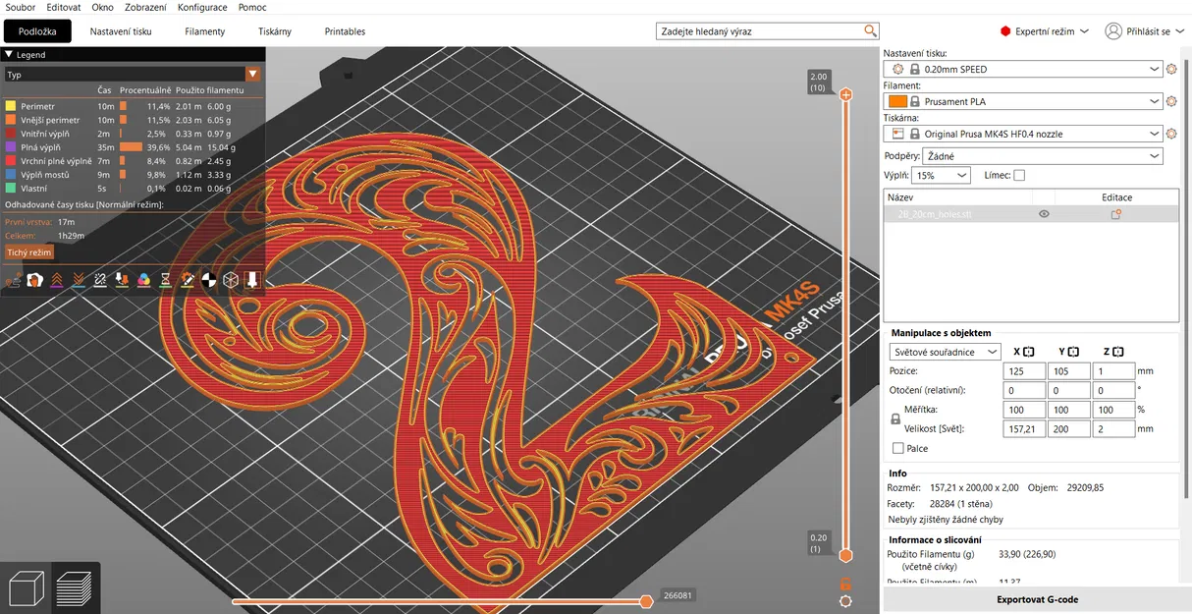Click the horizontal slider thumb near 266081
Screen dimensions: 1192x614
coord(646,601)
